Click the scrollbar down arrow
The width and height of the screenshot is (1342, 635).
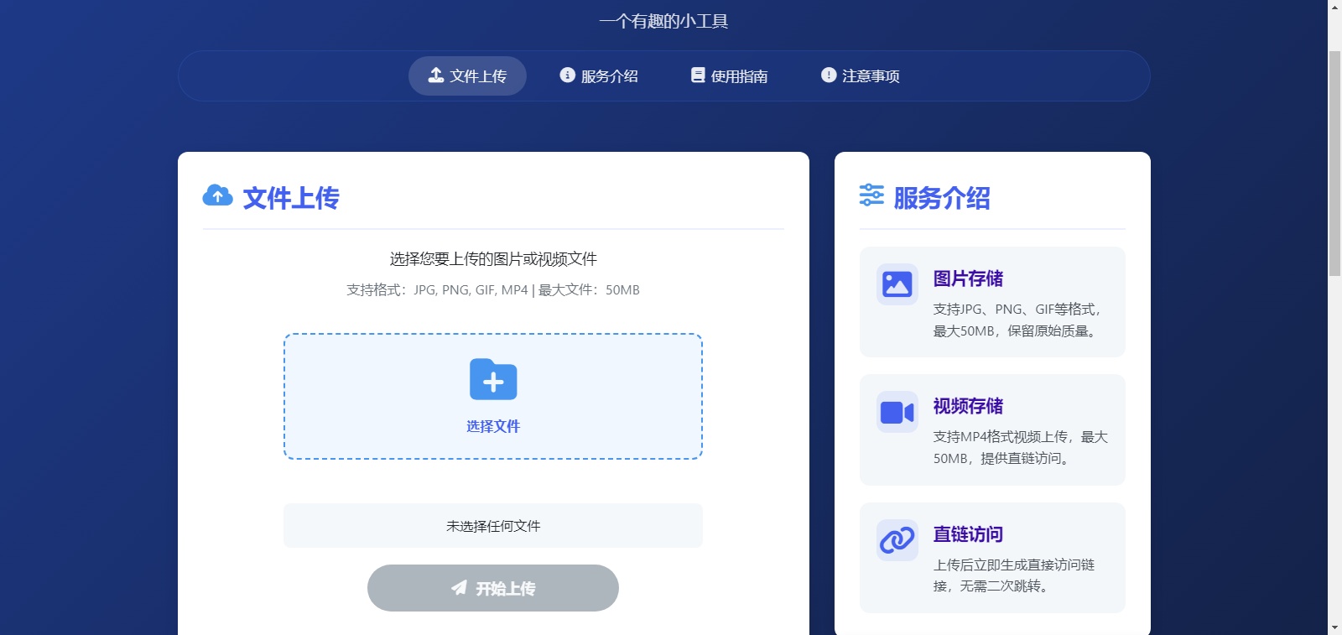[1334, 627]
